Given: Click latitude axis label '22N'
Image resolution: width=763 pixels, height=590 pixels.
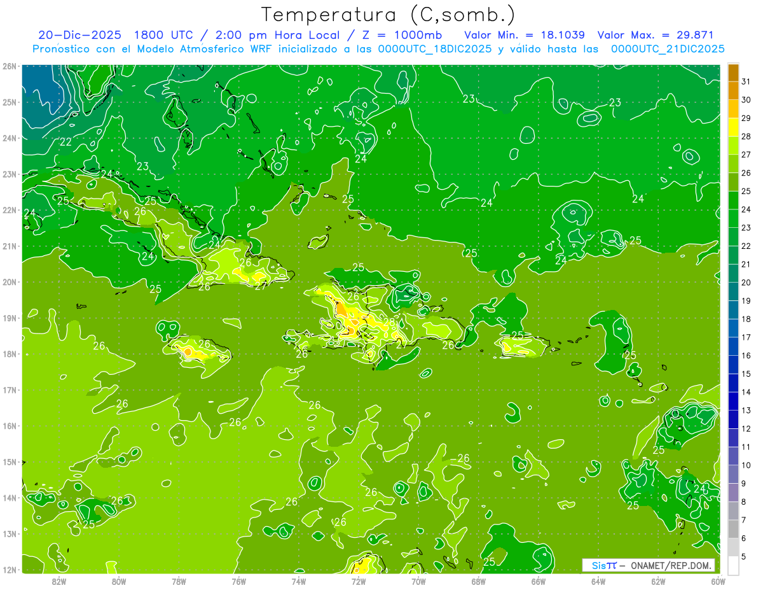Looking at the screenshot, I should 9,210.
